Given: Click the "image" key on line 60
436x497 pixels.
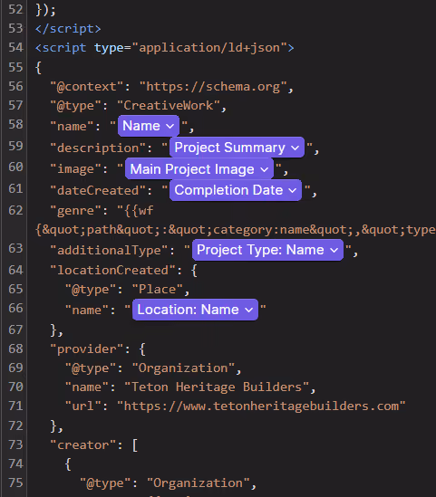Looking at the screenshot, I should 75,169.
